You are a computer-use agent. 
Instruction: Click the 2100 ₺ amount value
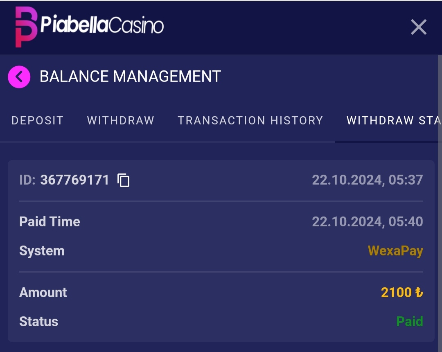tap(401, 292)
